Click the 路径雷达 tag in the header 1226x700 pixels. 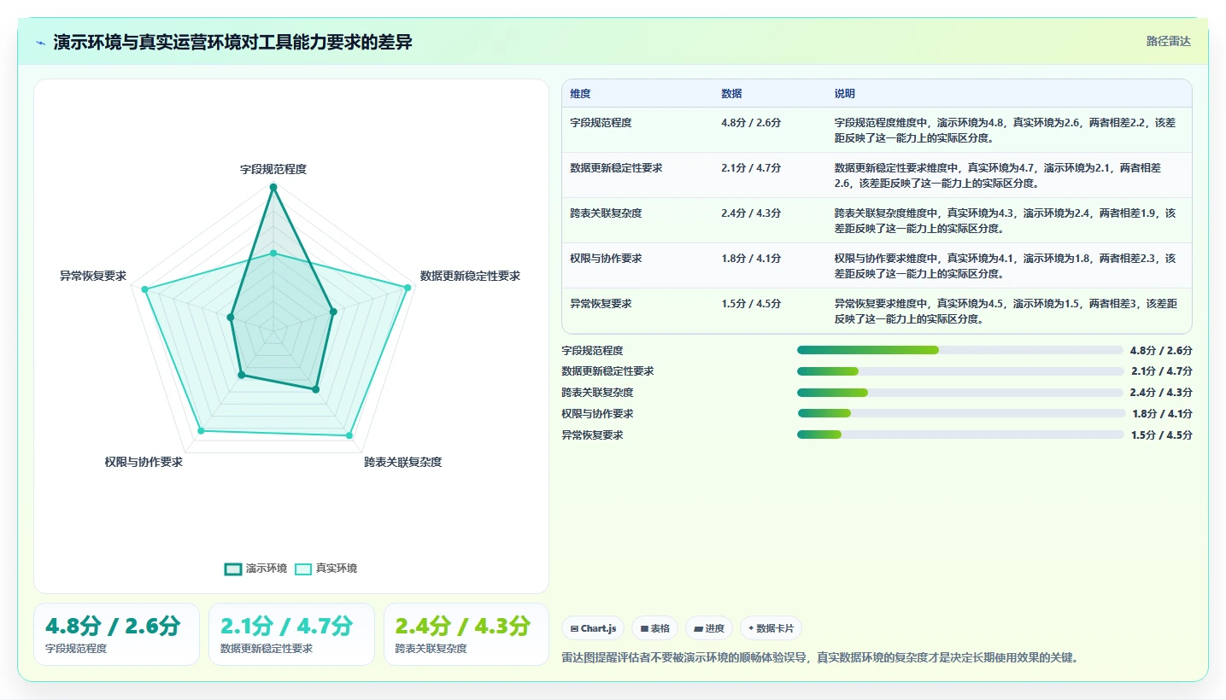click(1168, 41)
